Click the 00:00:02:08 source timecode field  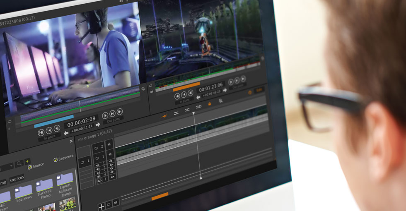81,122
